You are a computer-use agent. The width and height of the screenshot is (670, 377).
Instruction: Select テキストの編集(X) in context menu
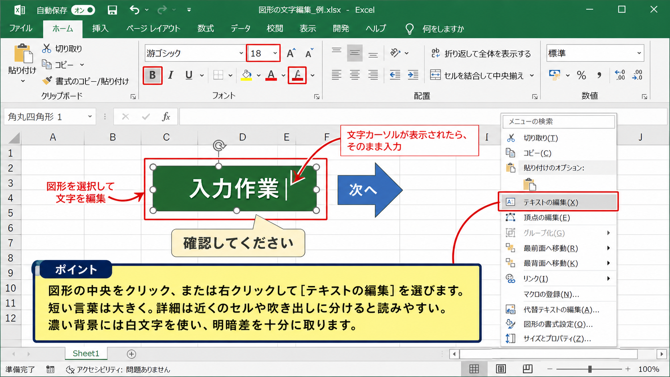[558, 202]
